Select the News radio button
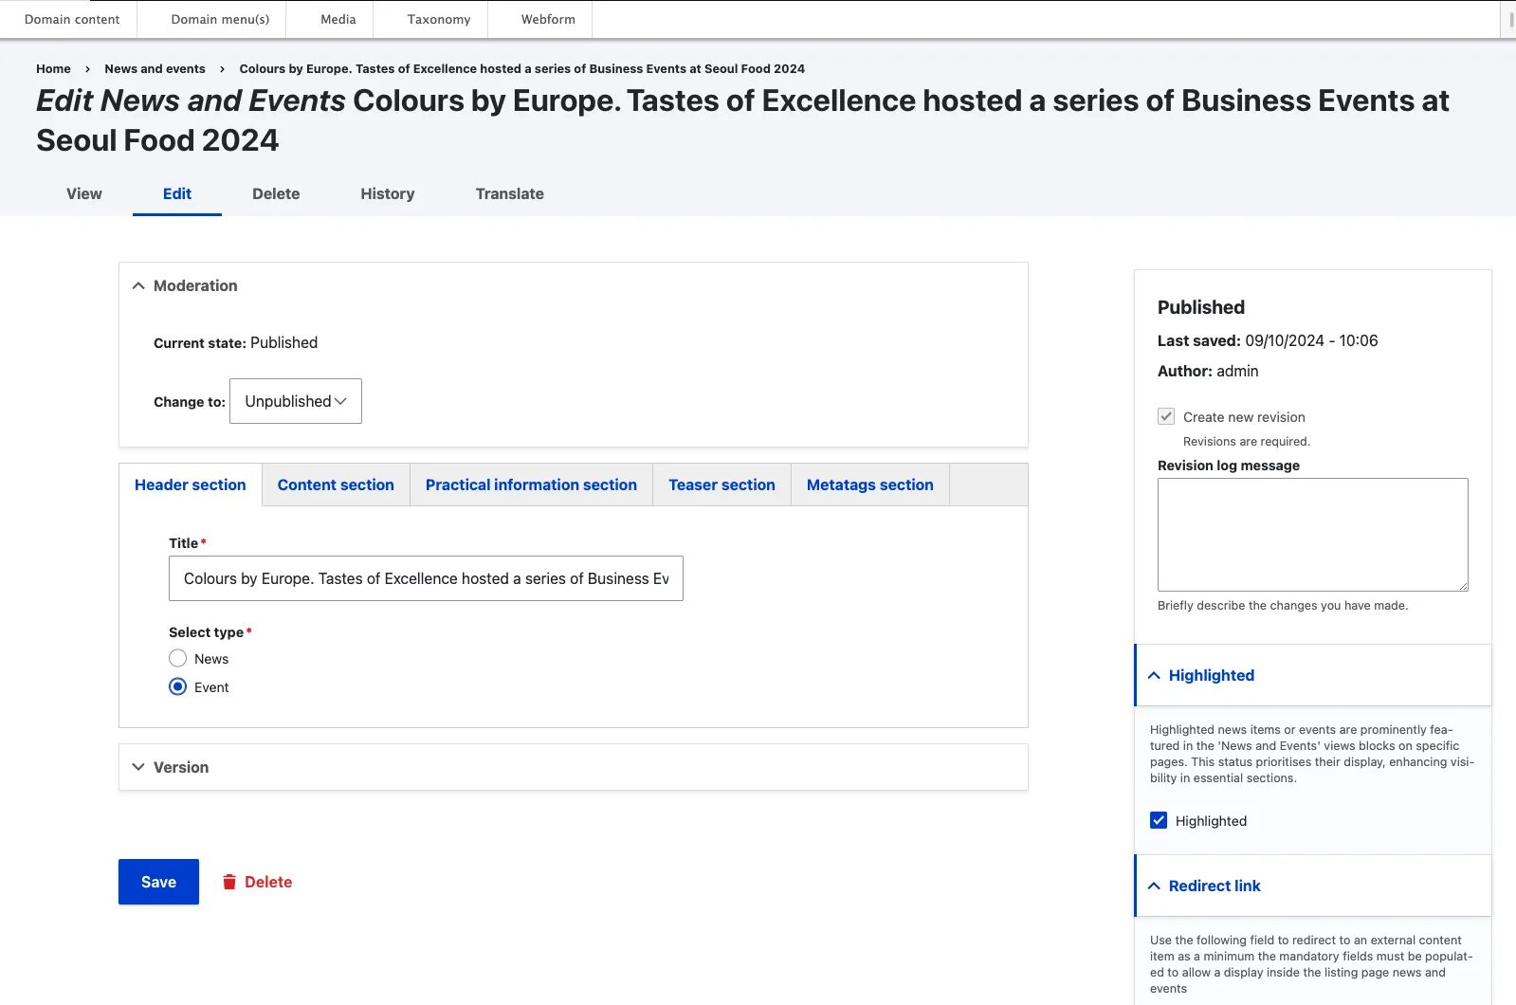This screenshot has height=1005, width=1516. click(x=178, y=658)
